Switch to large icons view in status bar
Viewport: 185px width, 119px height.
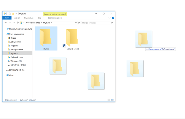pyautogui.click(x=112, y=100)
